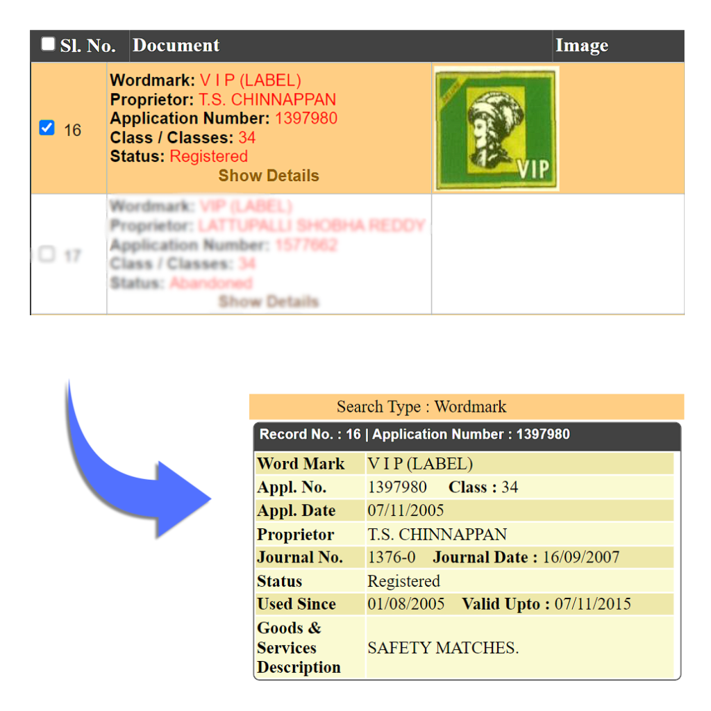Click the Used Since date 01/08/2005
711x711 pixels.
click(405, 604)
